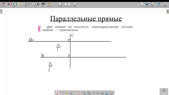Activate the laser pointer tool
This screenshot has height=95, width=169.
click(x=93, y=93)
